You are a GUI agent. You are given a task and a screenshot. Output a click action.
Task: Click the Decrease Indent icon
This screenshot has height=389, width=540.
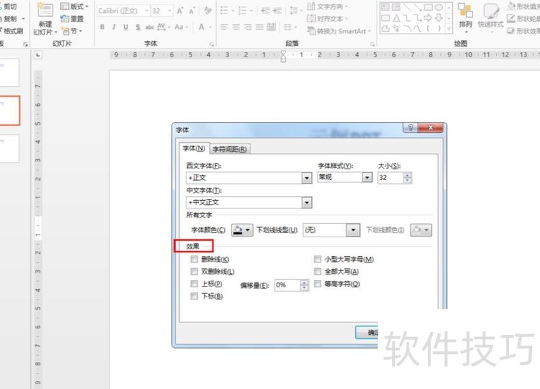coord(265,11)
